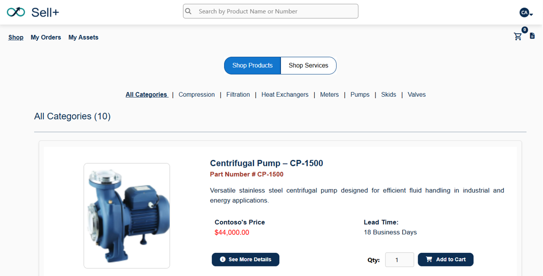The height and width of the screenshot is (276, 543).
Task: Open the shopping cart icon
Action: (518, 37)
